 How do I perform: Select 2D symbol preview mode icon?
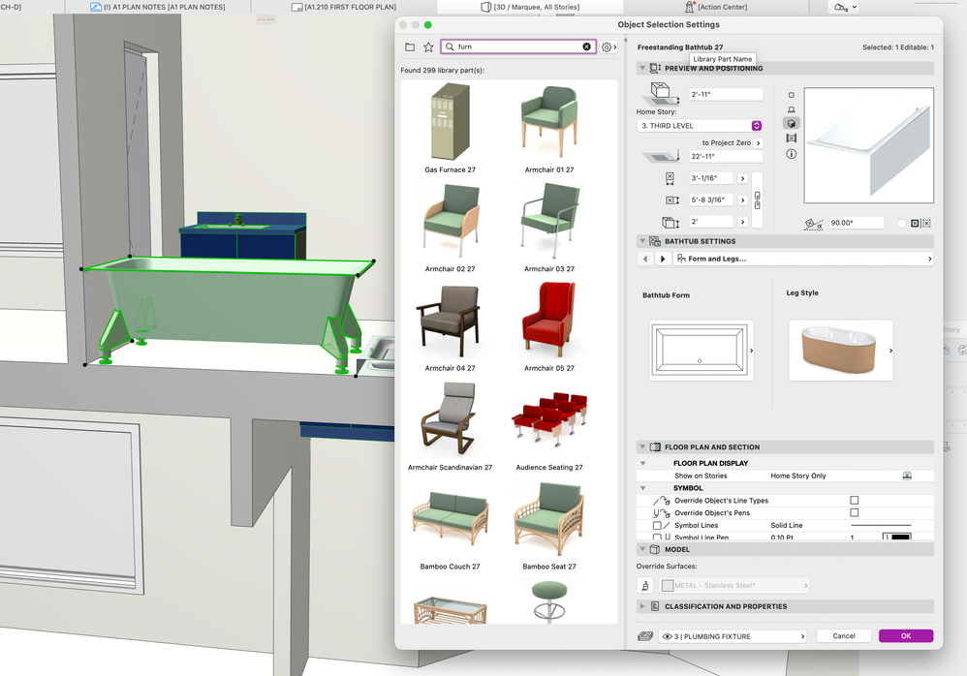tap(792, 95)
